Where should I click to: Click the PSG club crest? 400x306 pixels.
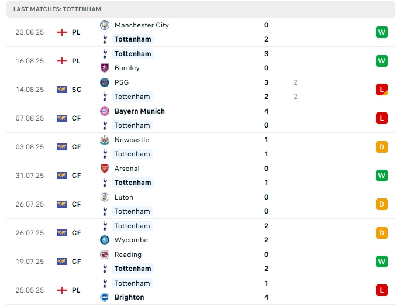point(105,82)
